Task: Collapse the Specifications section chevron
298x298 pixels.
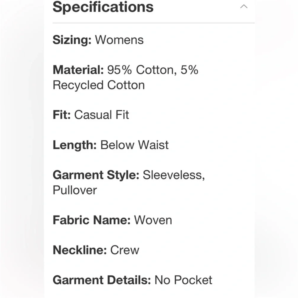Action: pos(244,7)
